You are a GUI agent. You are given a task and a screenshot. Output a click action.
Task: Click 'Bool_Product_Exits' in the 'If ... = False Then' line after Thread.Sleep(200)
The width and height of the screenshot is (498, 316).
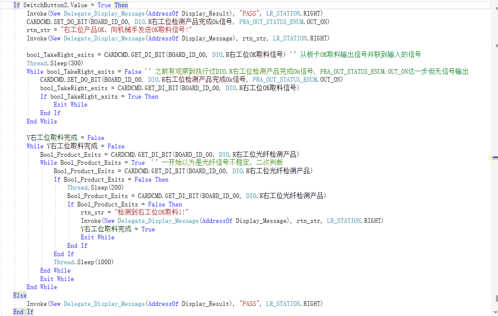coord(107,204)
